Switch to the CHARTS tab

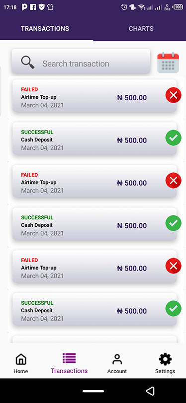(x=141, y=28)
